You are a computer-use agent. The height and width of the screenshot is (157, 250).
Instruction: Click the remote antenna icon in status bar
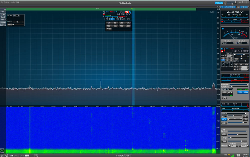tap(6, 155)
